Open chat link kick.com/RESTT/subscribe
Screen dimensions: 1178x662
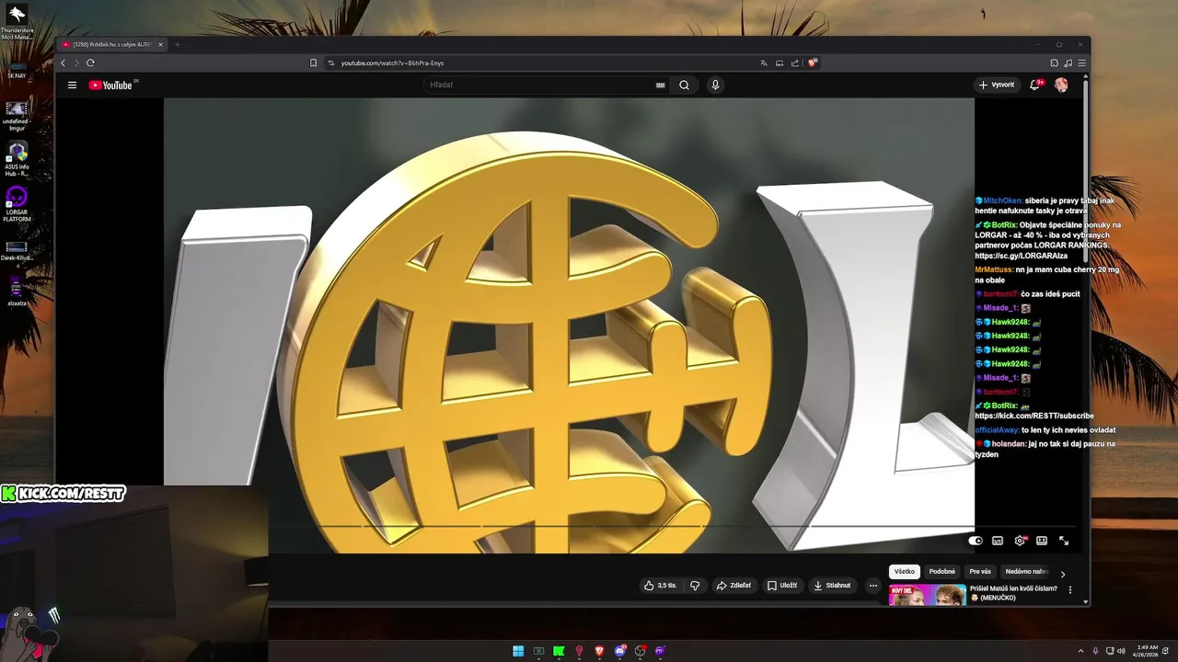(x=1034, y=416)
